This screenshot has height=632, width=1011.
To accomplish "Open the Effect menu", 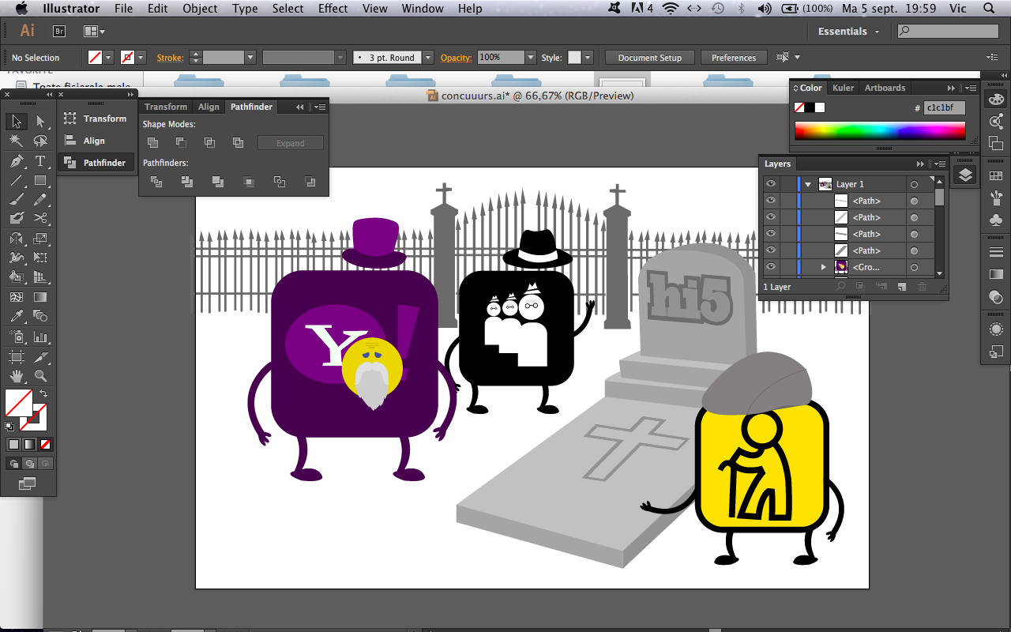I will point(333,9).
